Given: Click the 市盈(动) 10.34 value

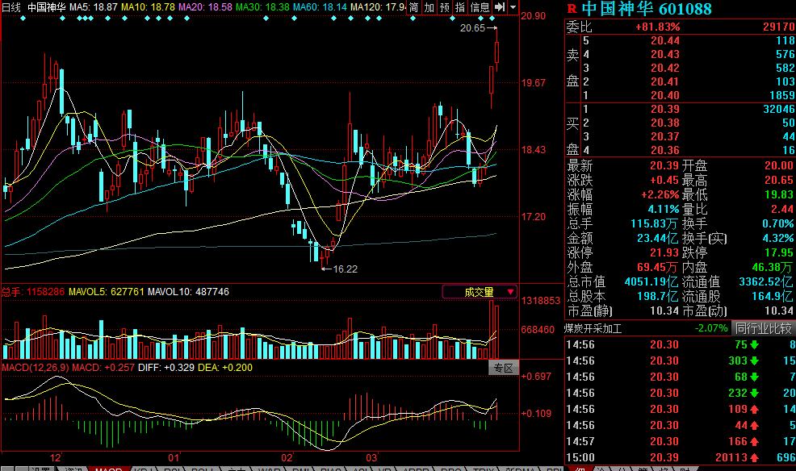Looking at the screenshot, I should [779, 311].
